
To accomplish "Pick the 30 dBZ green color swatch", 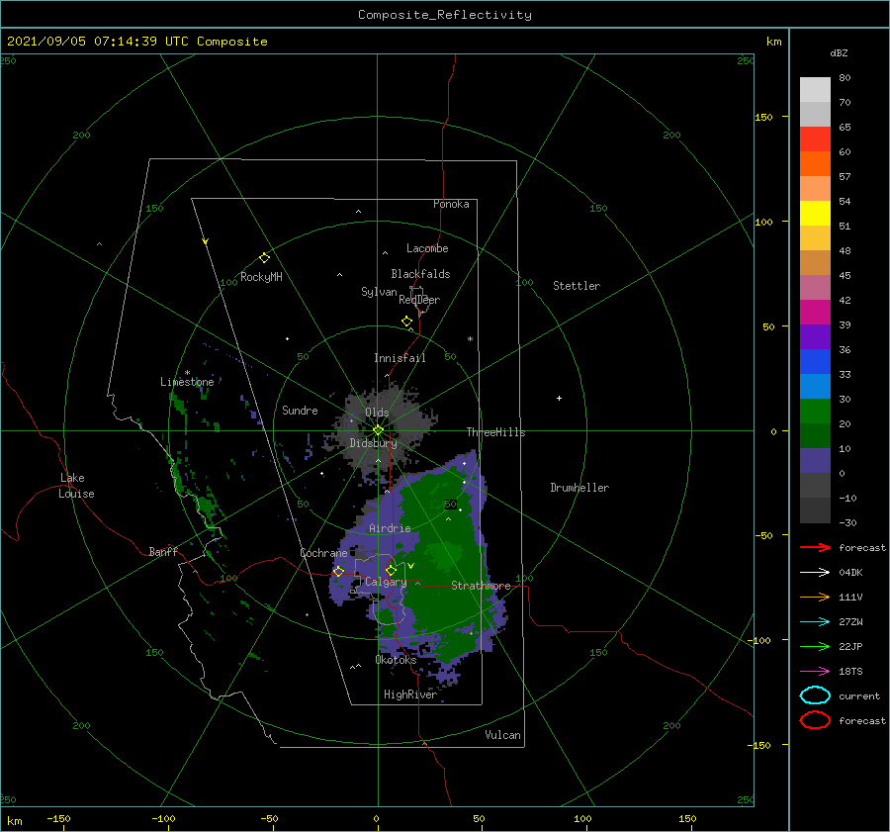I will (815, 411).
